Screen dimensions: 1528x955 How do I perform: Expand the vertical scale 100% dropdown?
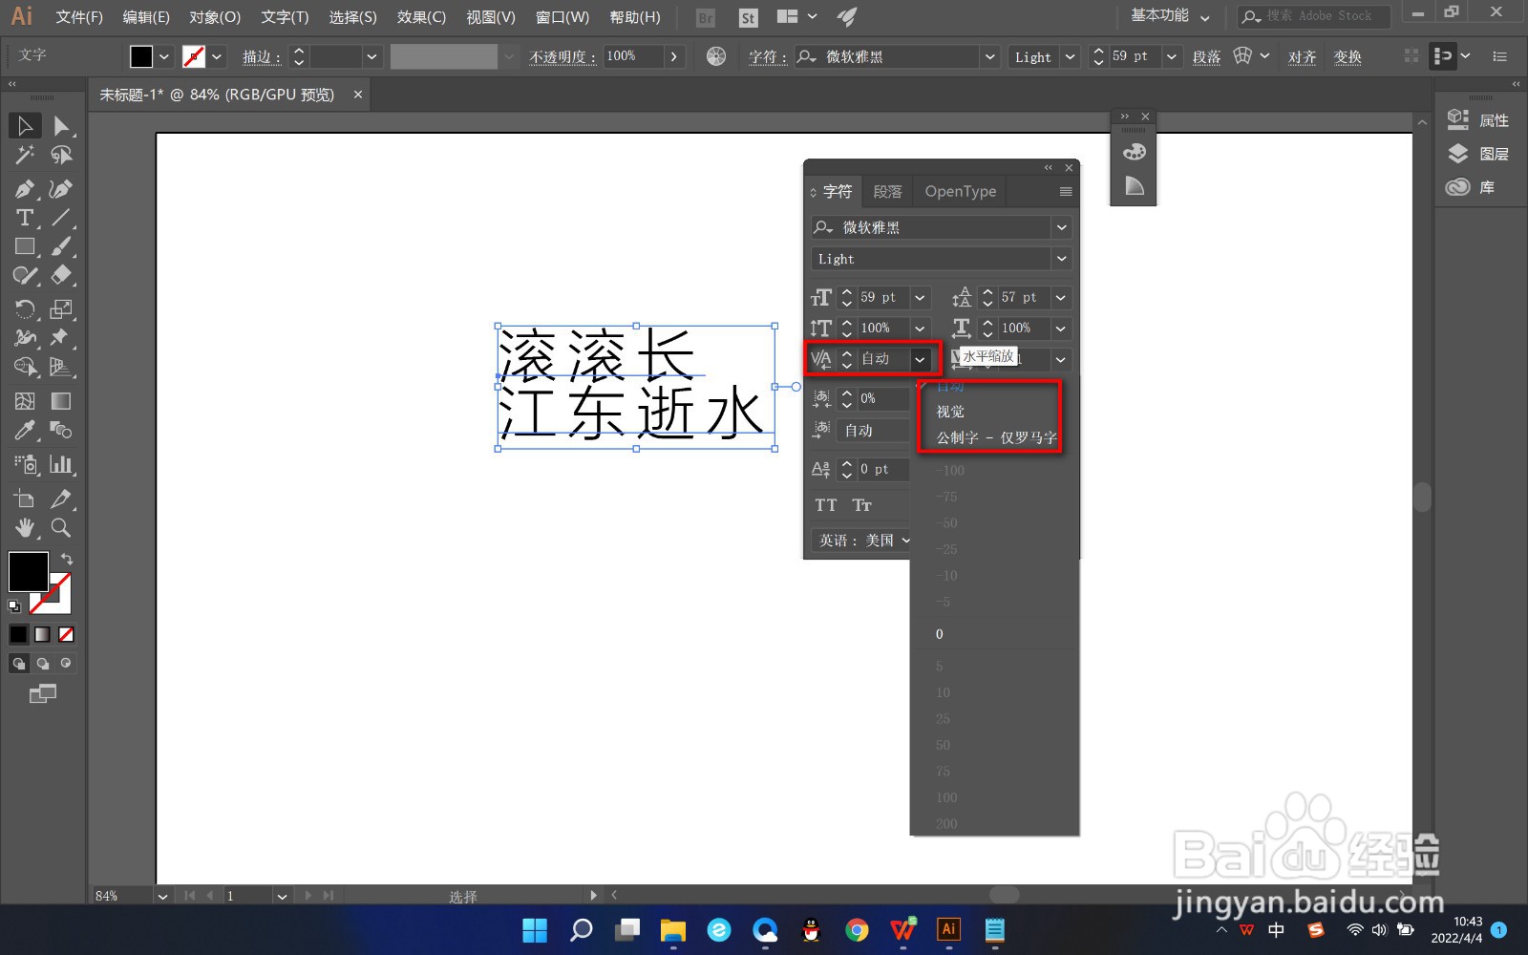[920, 329]
